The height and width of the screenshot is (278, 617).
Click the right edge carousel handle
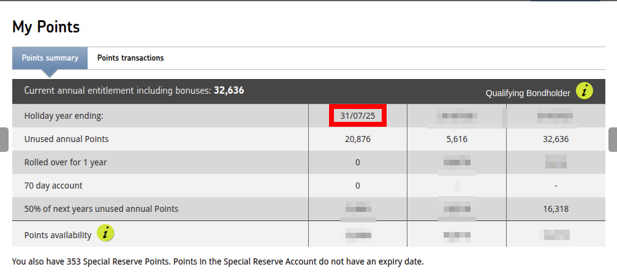pyautogui.click(x=613, y=140)
